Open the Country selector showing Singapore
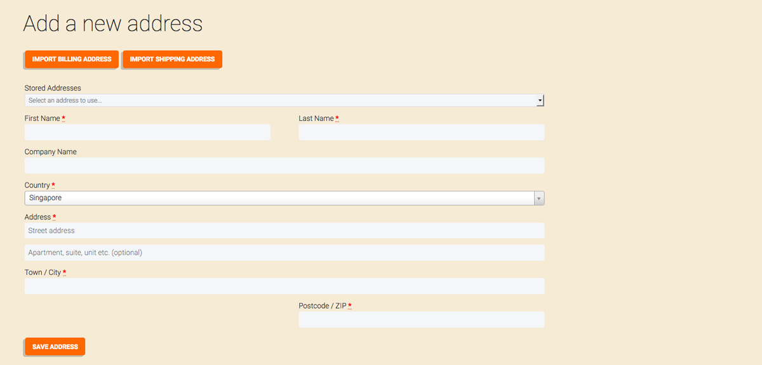Image resolution: width=762 pixels, height=365 pixels. [284, 198]
